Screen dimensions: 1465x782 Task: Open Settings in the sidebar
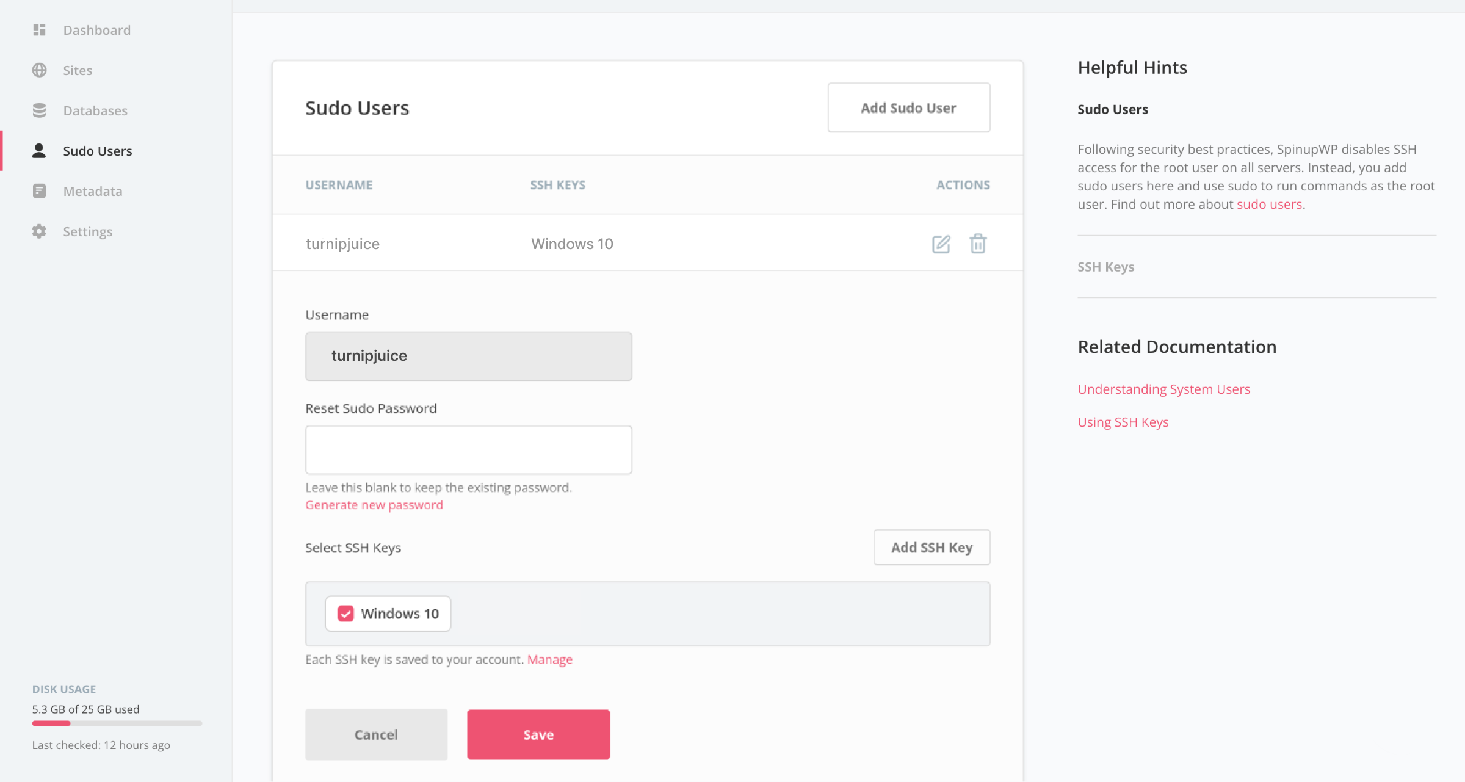click(x=88, y=231)
